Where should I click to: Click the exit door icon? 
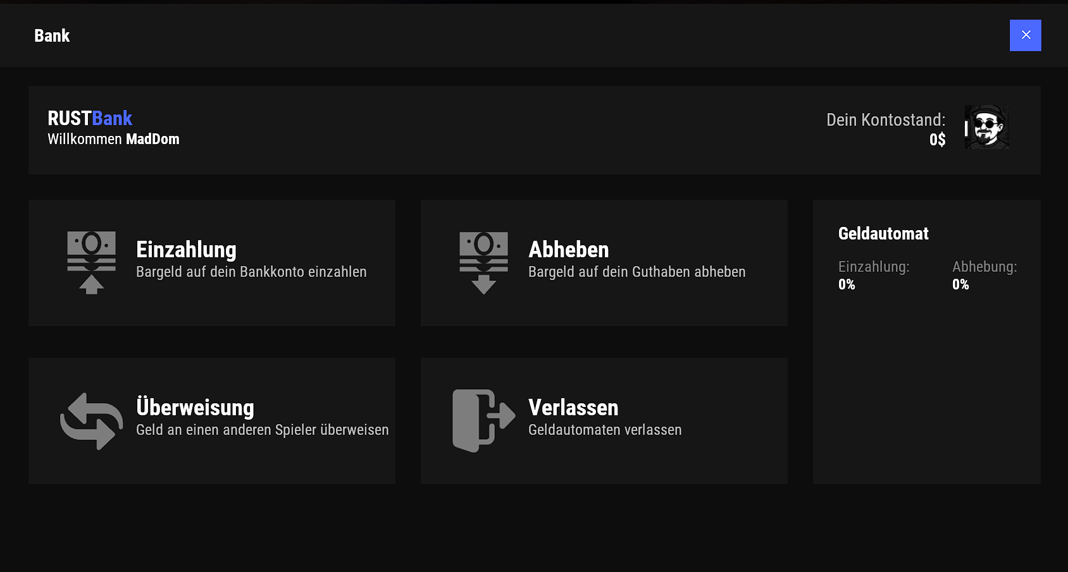pos(483,421)
